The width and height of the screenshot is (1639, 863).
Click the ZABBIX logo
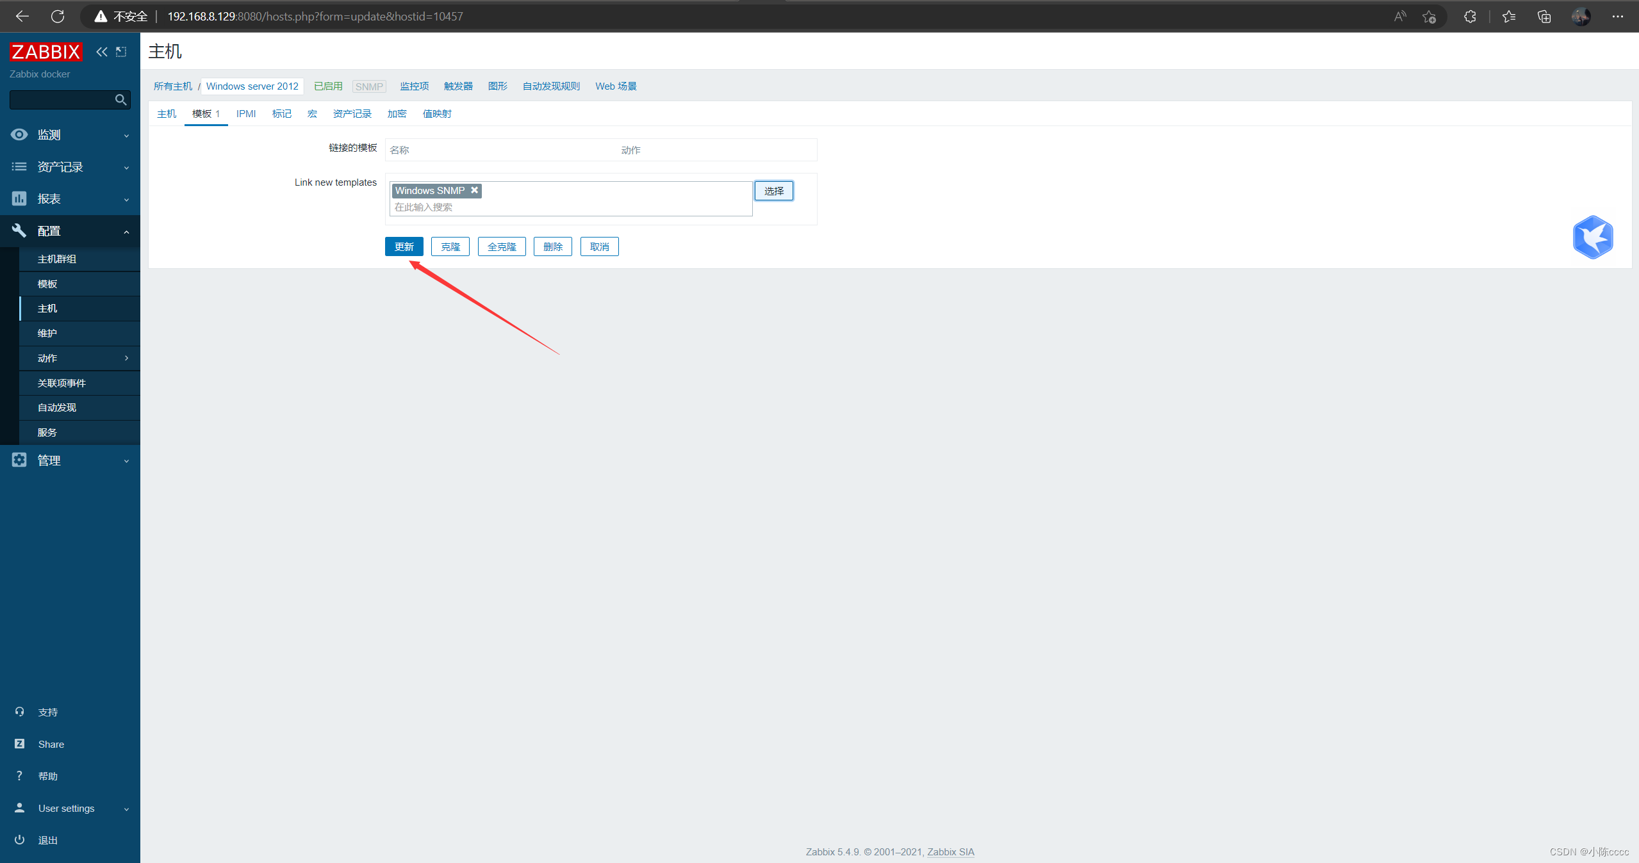coord(46,52)
